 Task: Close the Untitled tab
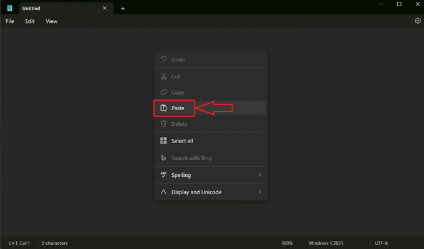point(105,8)
